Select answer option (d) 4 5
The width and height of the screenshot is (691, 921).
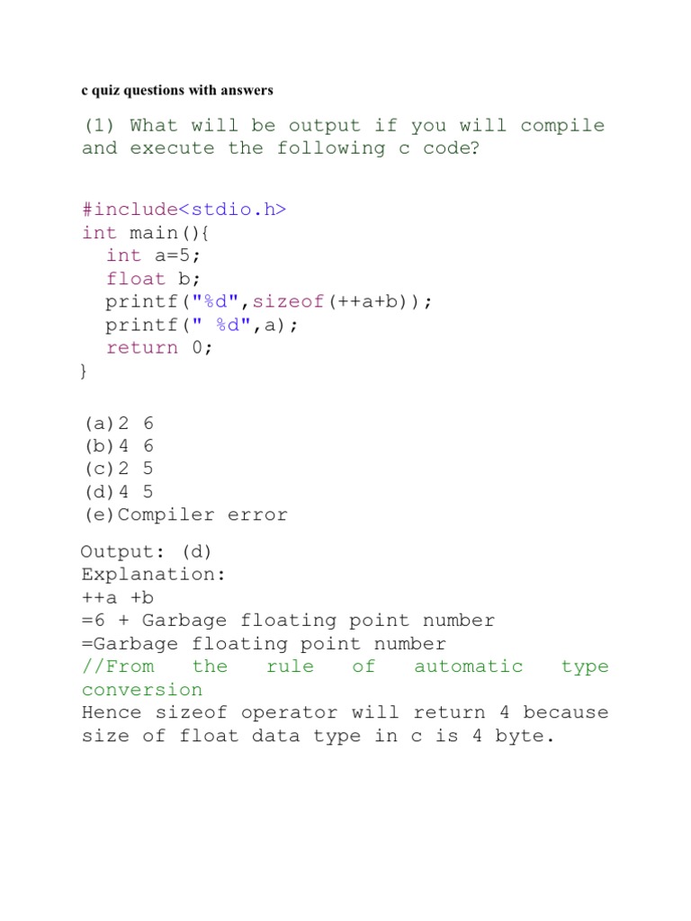point(119,492)
